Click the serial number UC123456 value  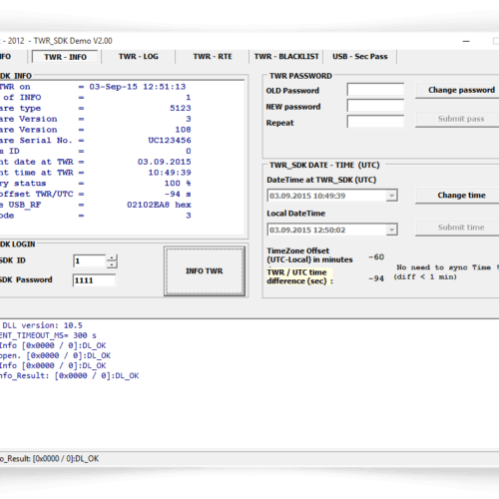coord(170,141)
